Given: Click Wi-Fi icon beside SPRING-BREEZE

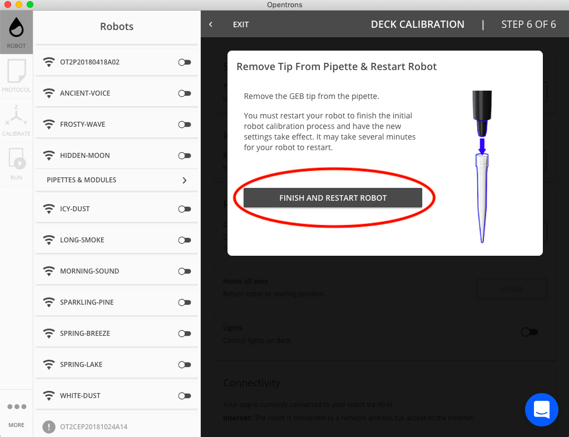Looking at the screenshot, I should pyautogui.click(x=49, y=334).
